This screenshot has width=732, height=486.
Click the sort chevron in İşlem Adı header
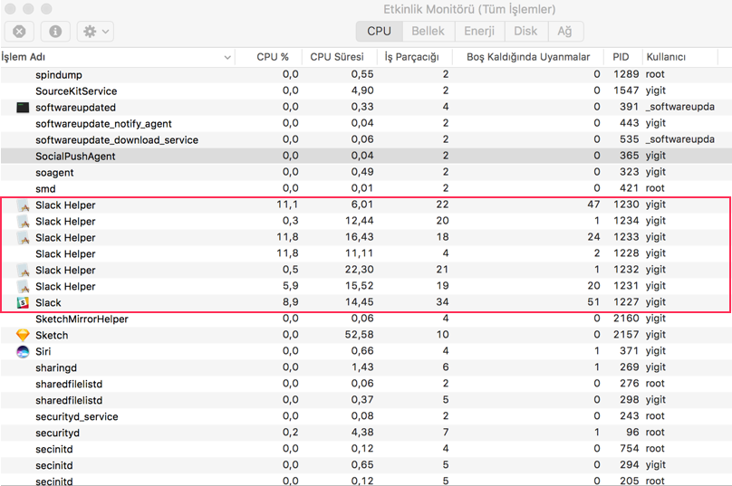(x=227, y=57)
